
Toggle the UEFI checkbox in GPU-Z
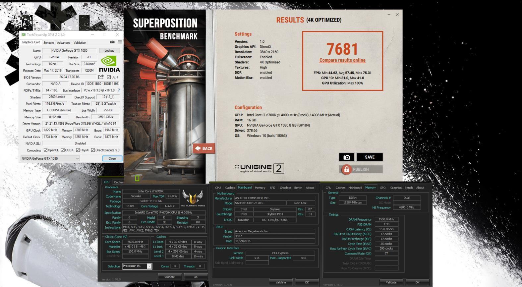tap(109, 77)
